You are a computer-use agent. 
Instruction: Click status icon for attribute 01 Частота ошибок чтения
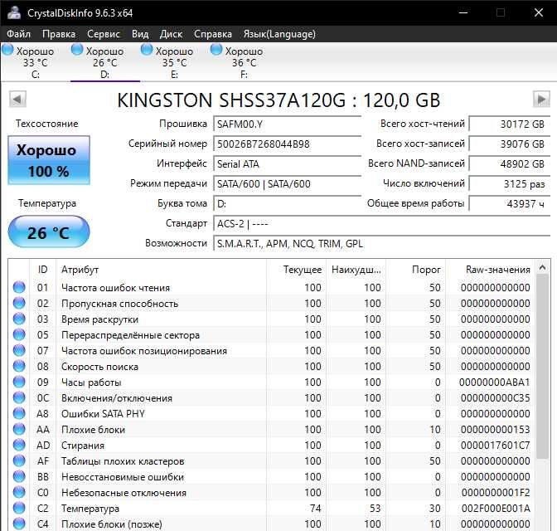19,287
